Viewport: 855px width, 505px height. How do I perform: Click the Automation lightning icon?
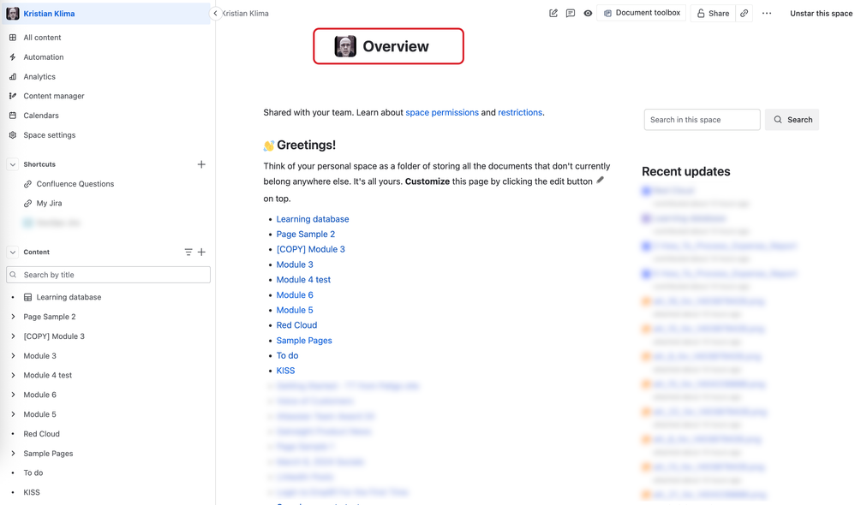coord(13,57)
